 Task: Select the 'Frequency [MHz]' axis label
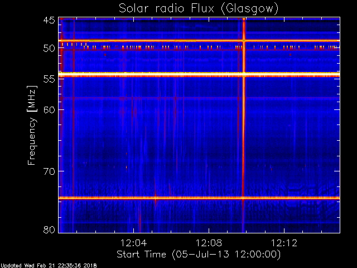tap(32, 125)
